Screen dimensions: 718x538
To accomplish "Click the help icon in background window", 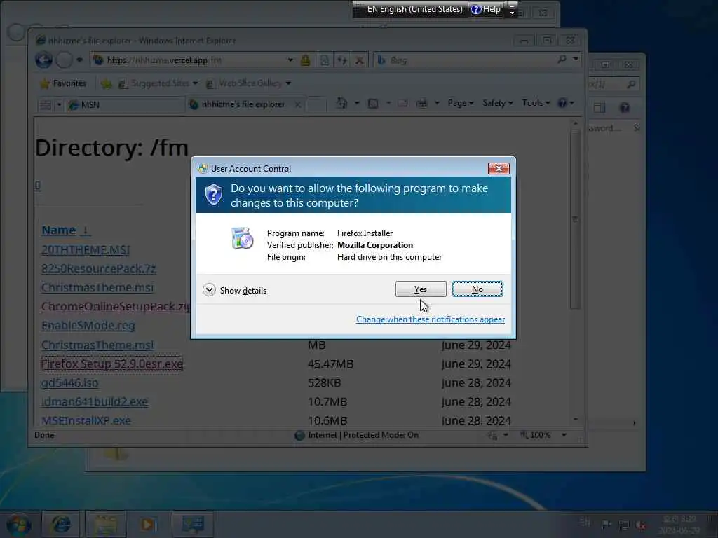I will pos(624,107).
